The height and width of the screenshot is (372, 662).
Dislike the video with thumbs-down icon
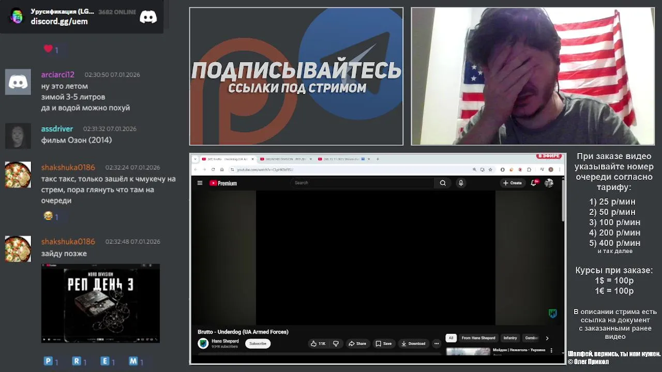coord(336,344)
